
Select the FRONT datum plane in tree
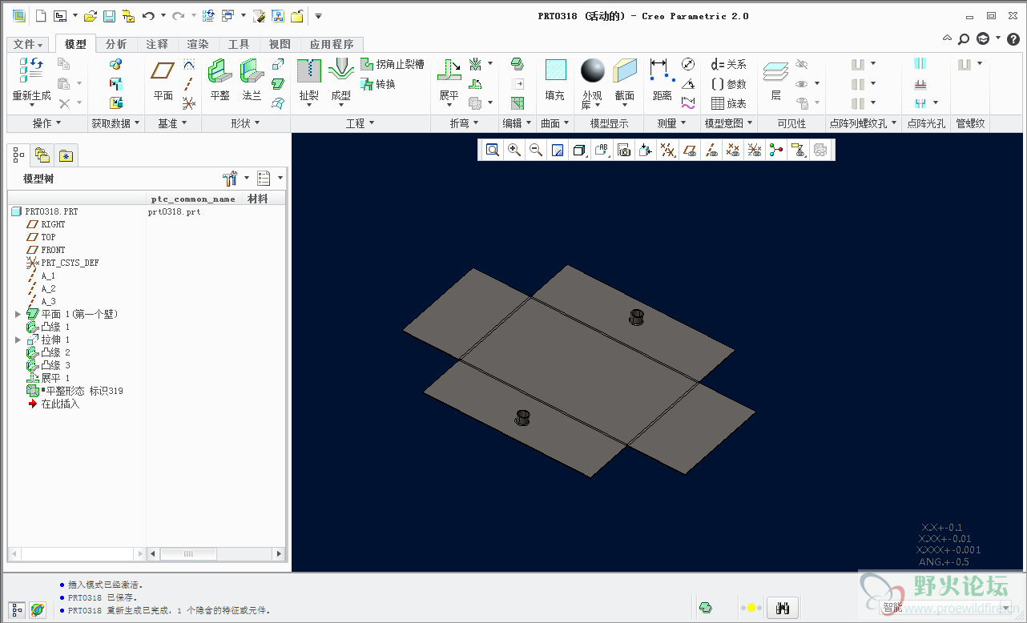click(46, 250)
